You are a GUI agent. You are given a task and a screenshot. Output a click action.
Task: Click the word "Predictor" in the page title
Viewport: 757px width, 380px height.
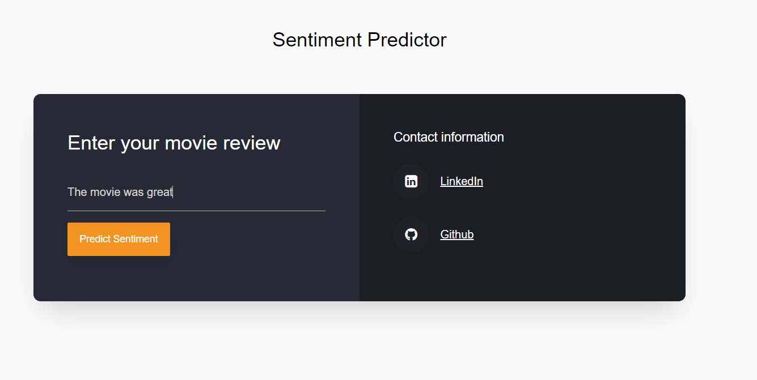click(x=407, y=40)
